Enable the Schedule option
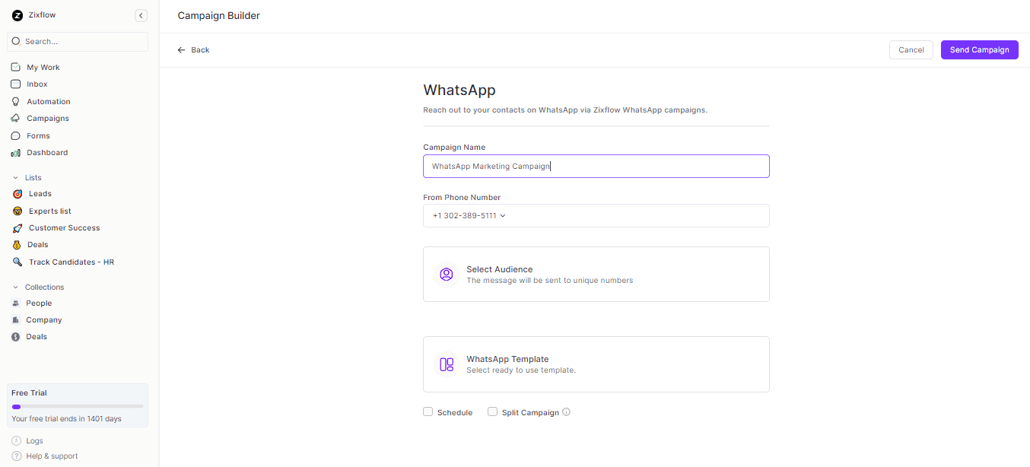This screenshot has height=467, width=1030. click(x=428, y=411)
